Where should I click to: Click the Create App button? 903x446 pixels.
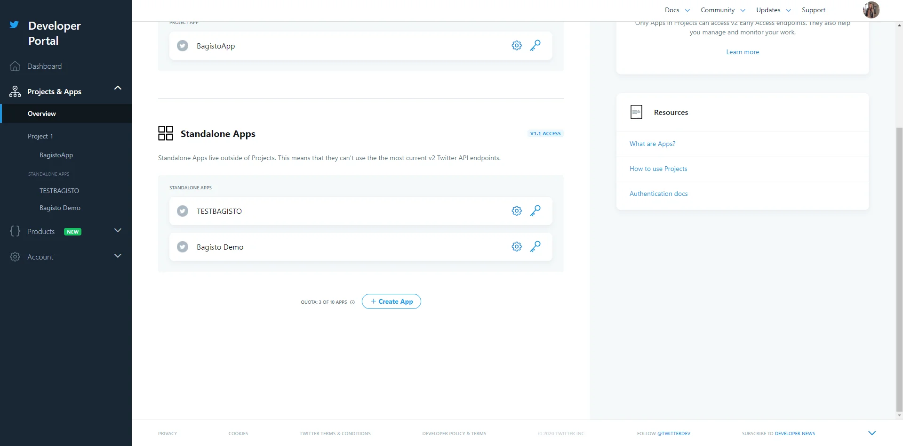tap(391, 301)
